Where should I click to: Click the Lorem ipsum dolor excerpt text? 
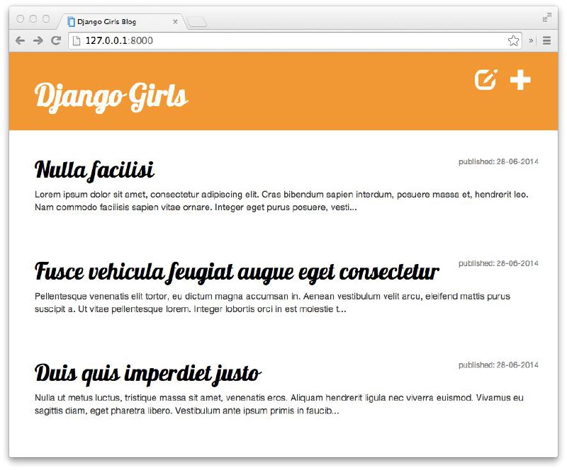coord(281,201)
